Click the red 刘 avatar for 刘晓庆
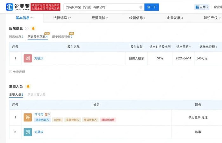The height and width of the screenshot is (143, 222). pyautogui.click(x=28, y=58)
